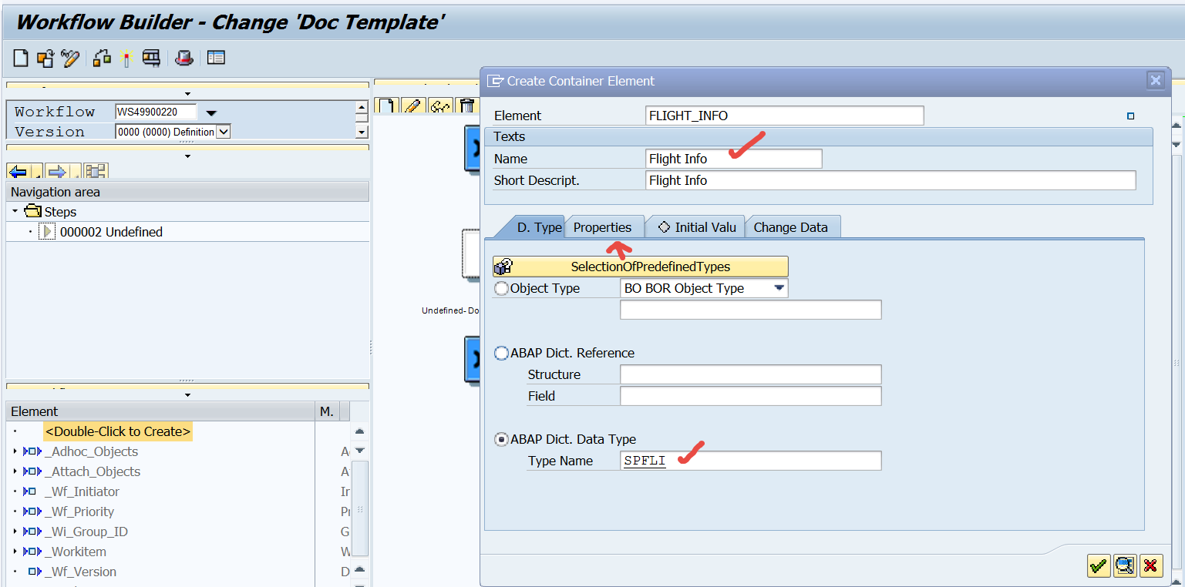Click the trash delete icon in graphic toolbar

coord(466,106)
